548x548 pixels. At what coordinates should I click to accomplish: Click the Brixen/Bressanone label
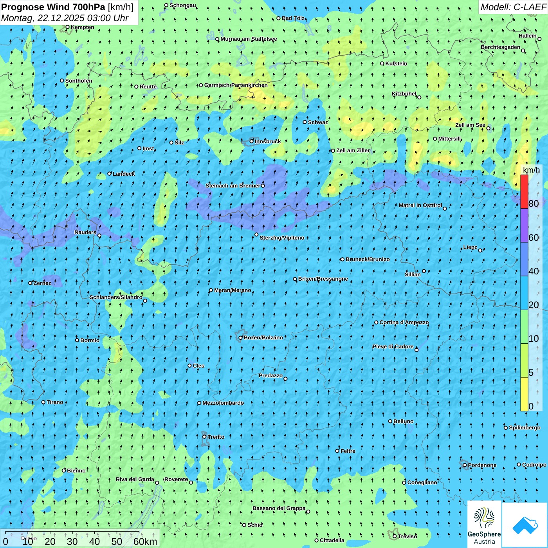323,279
